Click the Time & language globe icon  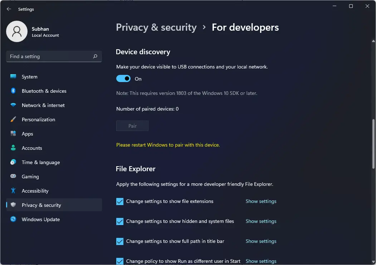(x=13, y=162)
